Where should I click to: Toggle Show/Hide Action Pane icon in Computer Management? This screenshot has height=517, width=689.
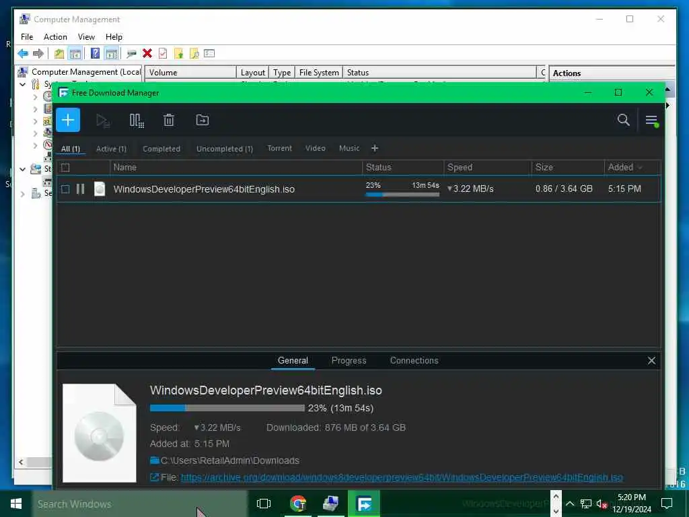112,54
